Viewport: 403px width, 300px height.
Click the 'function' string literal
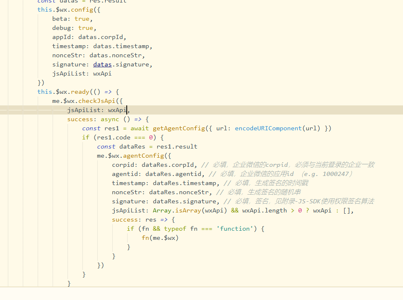tap(235, 229)
